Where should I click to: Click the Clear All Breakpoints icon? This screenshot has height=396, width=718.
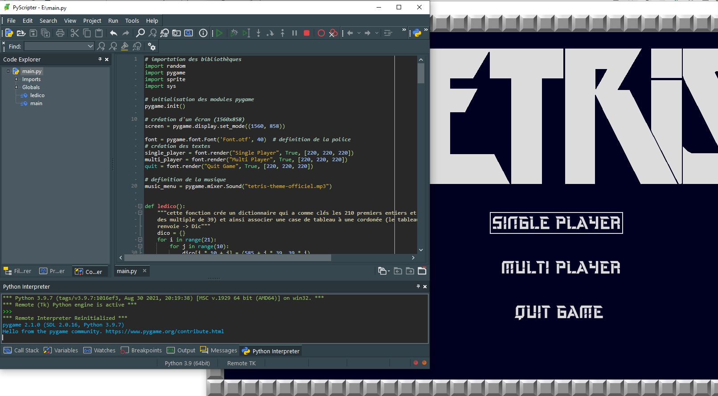point(333,33)
